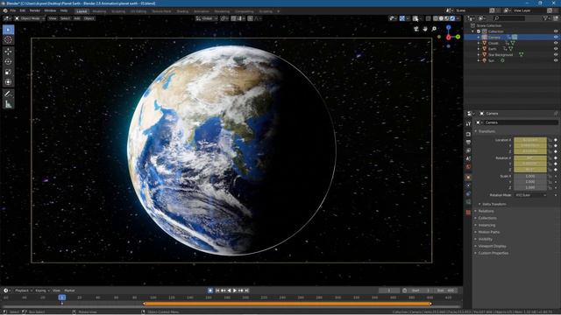Viewport: 561px width, 315px height.
Task: Select the Move tool
Action: coord(8,52)
